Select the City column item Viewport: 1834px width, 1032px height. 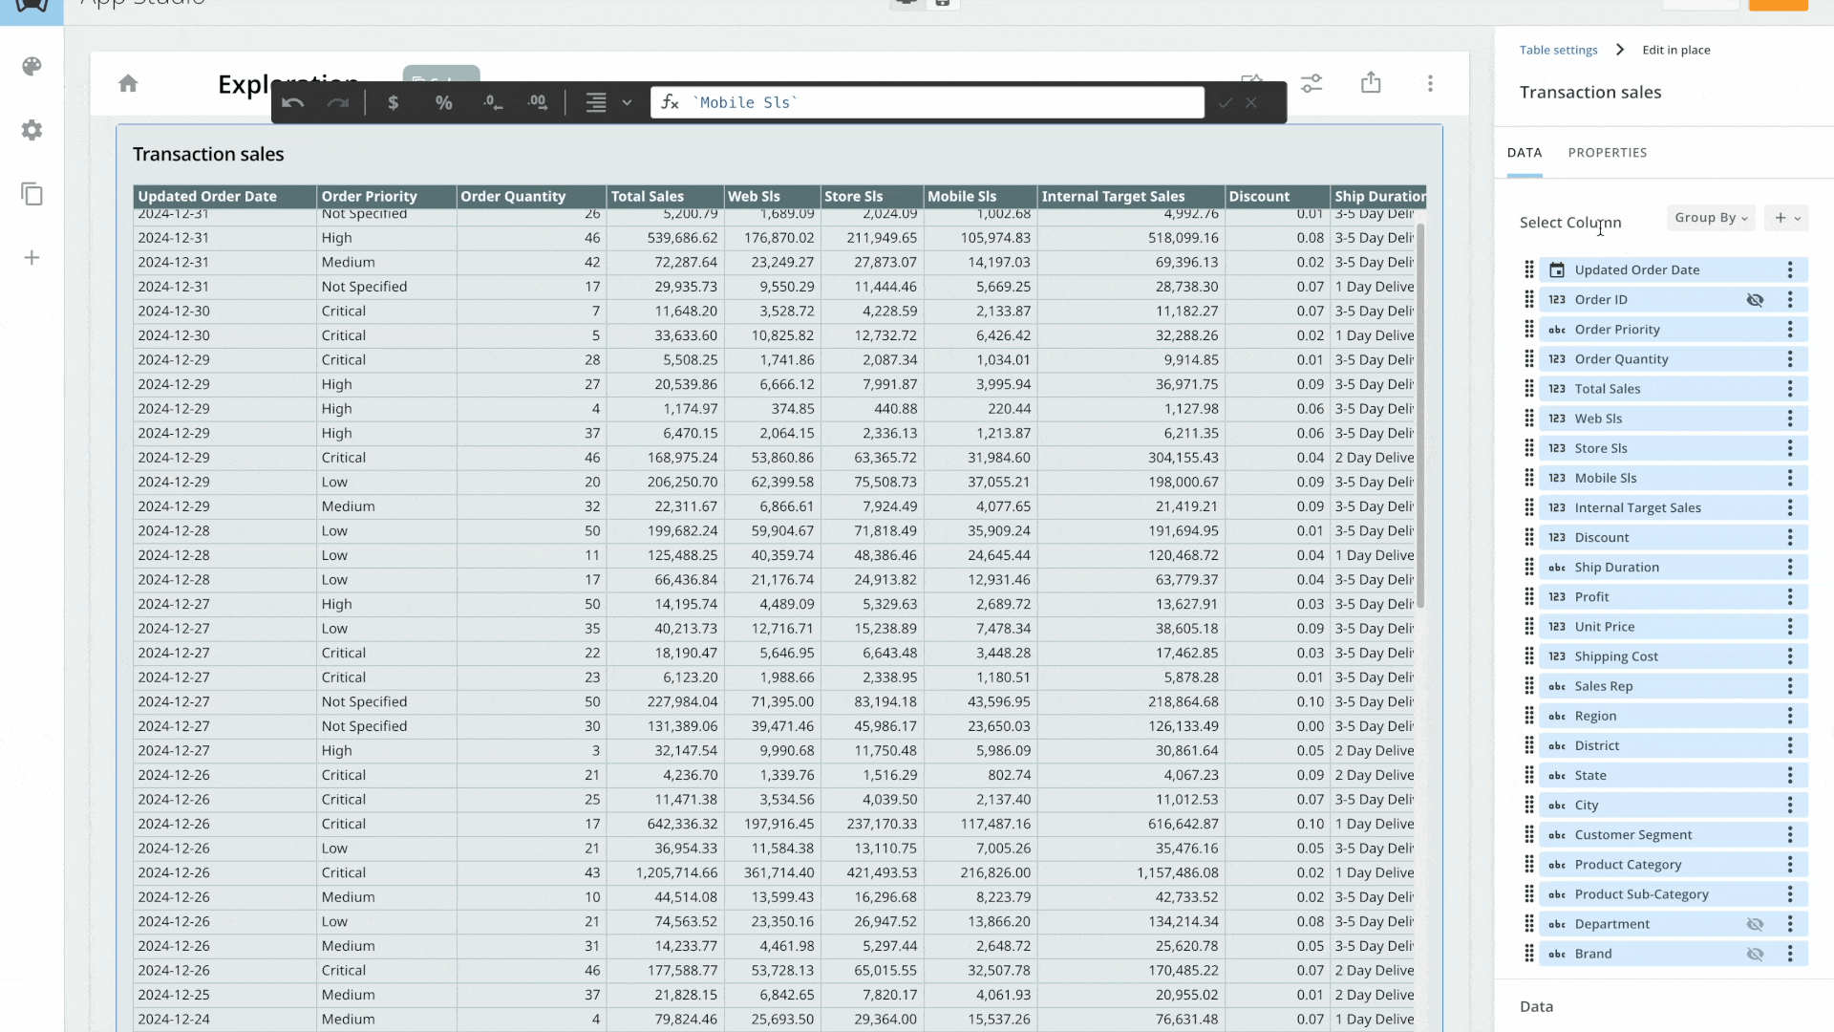click(x=1674, y=805)
